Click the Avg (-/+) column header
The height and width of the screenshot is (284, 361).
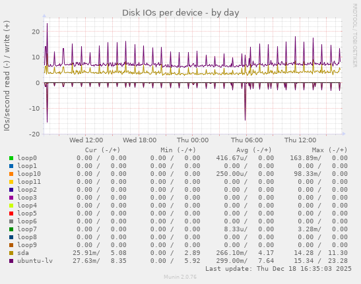254,150
